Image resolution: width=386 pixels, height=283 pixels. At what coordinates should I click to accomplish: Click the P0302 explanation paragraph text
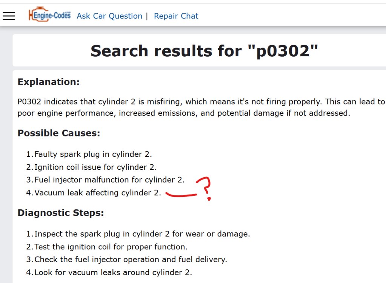click(201, 107)
